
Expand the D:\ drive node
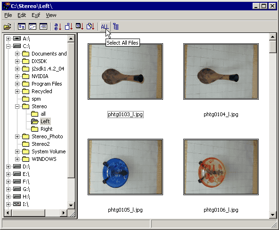tap(8, 167)
